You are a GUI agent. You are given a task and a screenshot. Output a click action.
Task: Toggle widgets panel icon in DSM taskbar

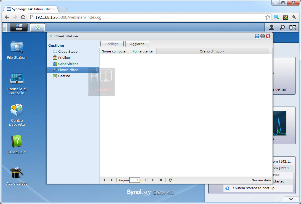click(292, 28)
